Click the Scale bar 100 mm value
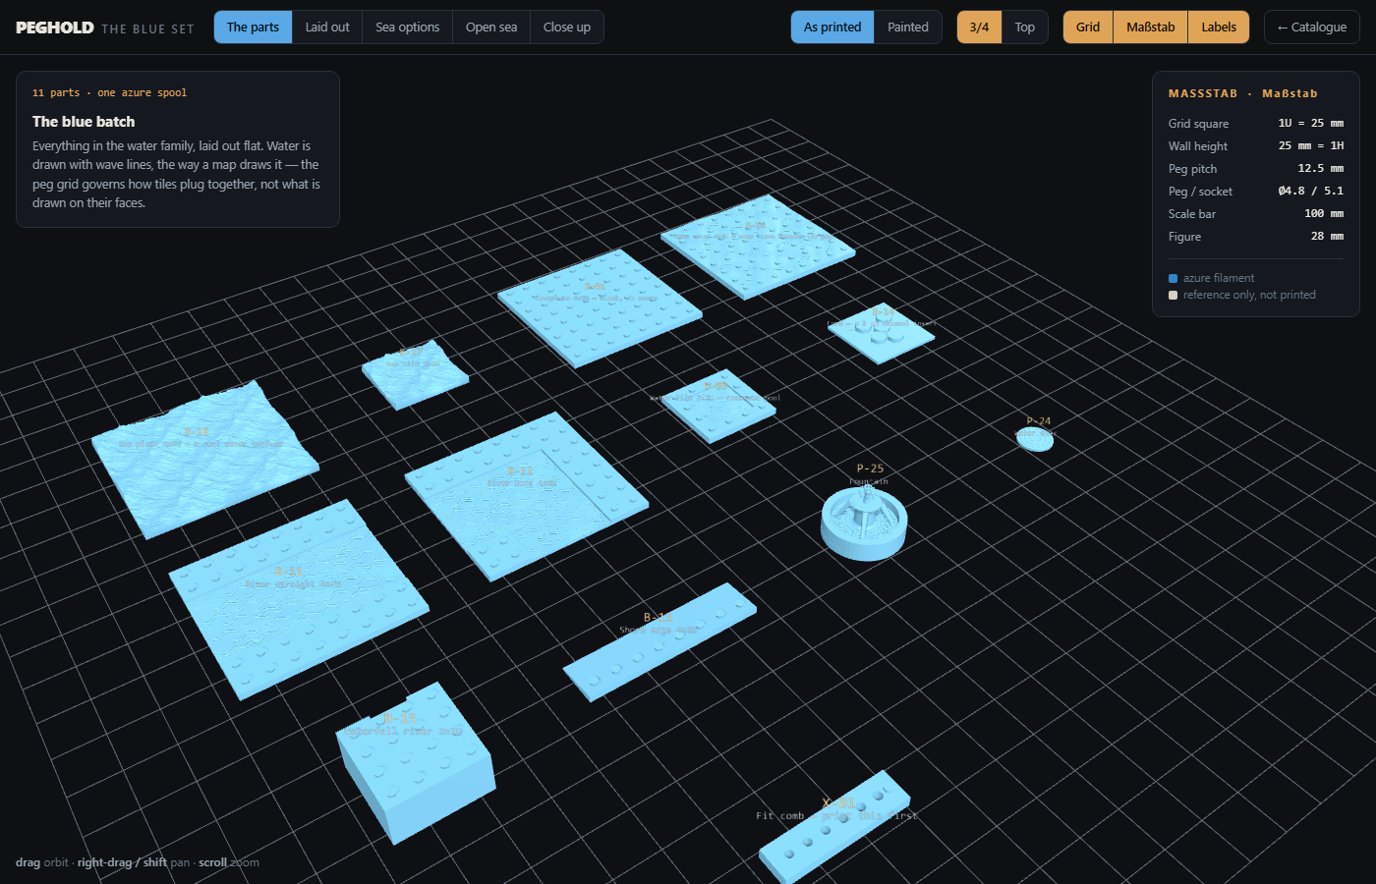Image resolution: width=1376 pixels, height=884 pixels. 1323,213
